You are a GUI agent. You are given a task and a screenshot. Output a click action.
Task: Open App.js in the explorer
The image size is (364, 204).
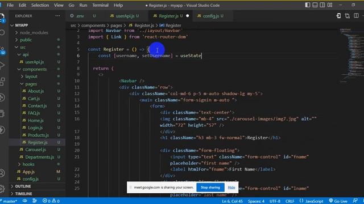pos(28,172)
